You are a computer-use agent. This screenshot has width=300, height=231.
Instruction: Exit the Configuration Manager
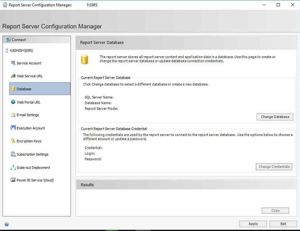point(283,224)
